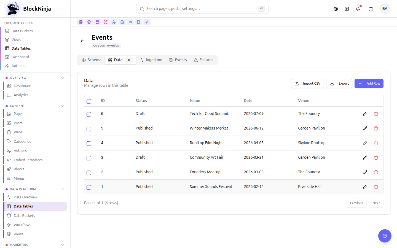Open Workflows in the sidebar
This screenshot has width=397, height=248.
click(x=35, y=225)
